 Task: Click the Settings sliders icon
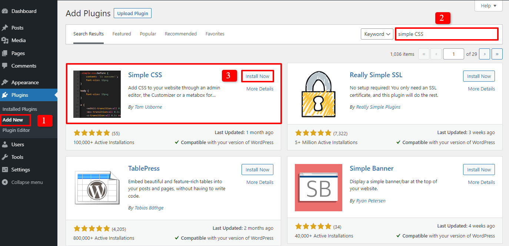pyautogui.click(x=5, y=170)
